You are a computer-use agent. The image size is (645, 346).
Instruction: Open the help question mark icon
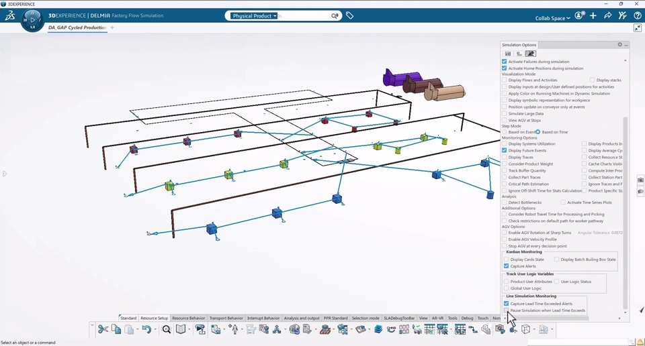[x=637, y=15]
